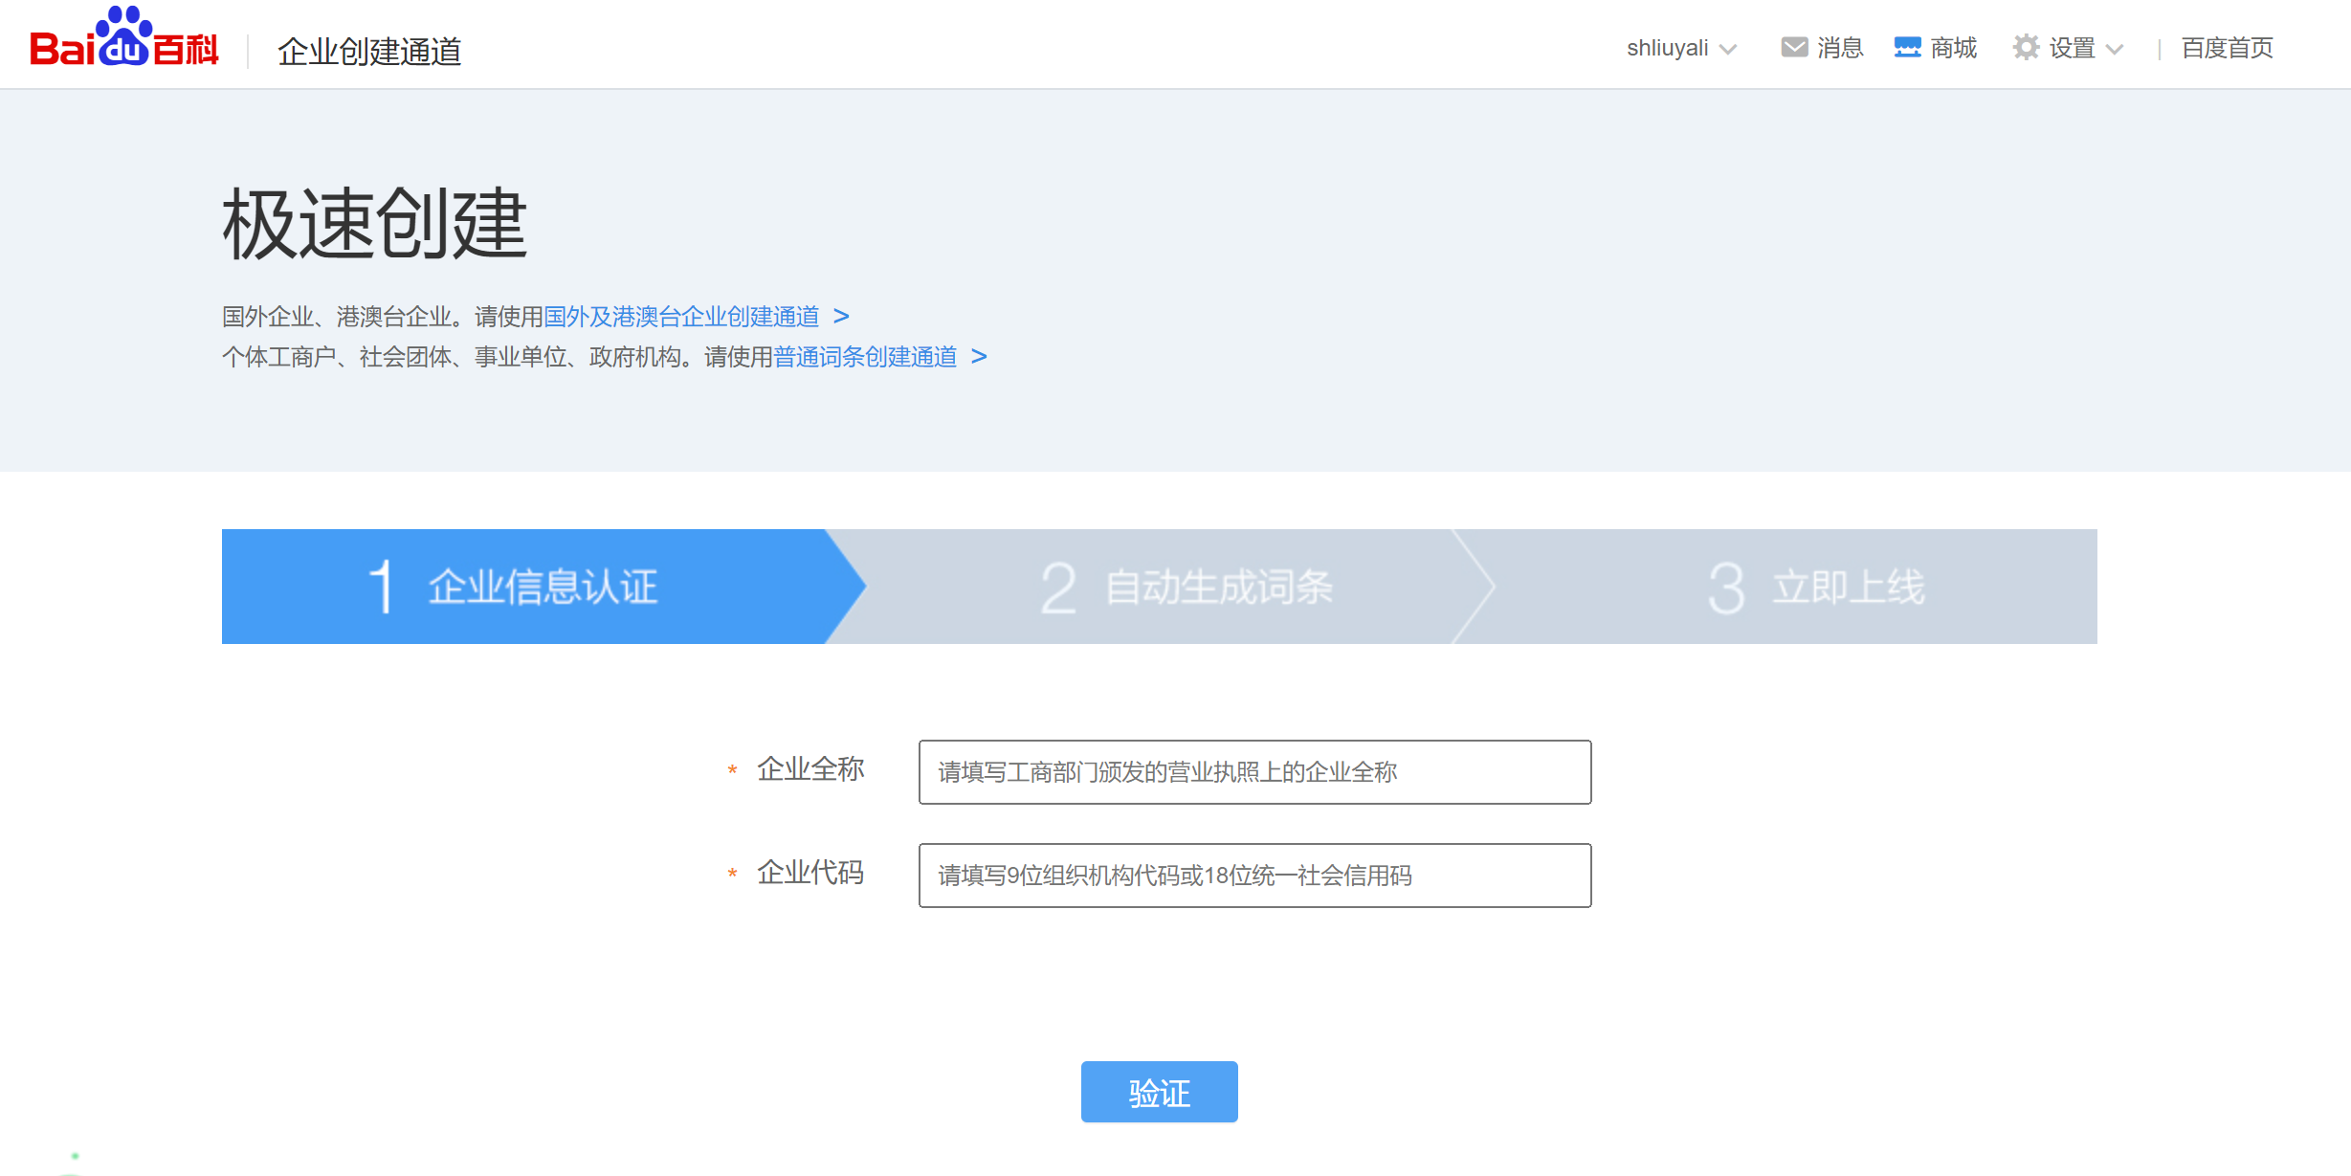The image size is (2351, 1176).
Task: Click the Baidu Baike logo
Action: (x=124, y=38)
